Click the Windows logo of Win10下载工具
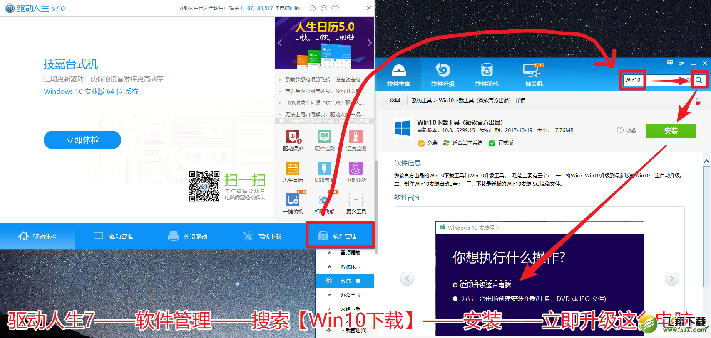This screenshot has width=711, height=338. (402, 127)
